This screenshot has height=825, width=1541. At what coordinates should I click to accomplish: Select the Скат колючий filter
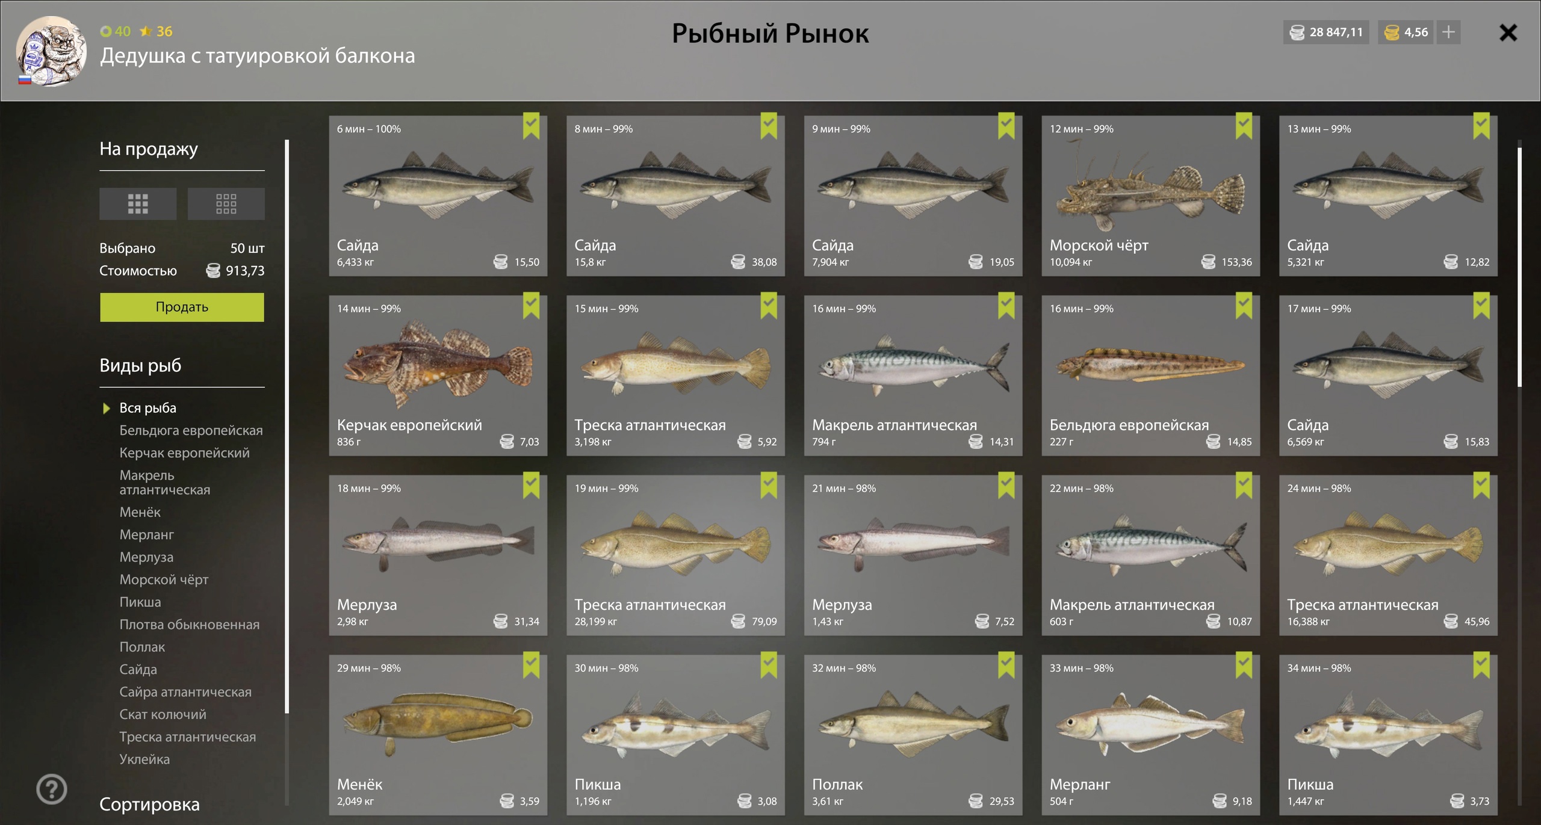pyautogui.click(x=163, y=714)
